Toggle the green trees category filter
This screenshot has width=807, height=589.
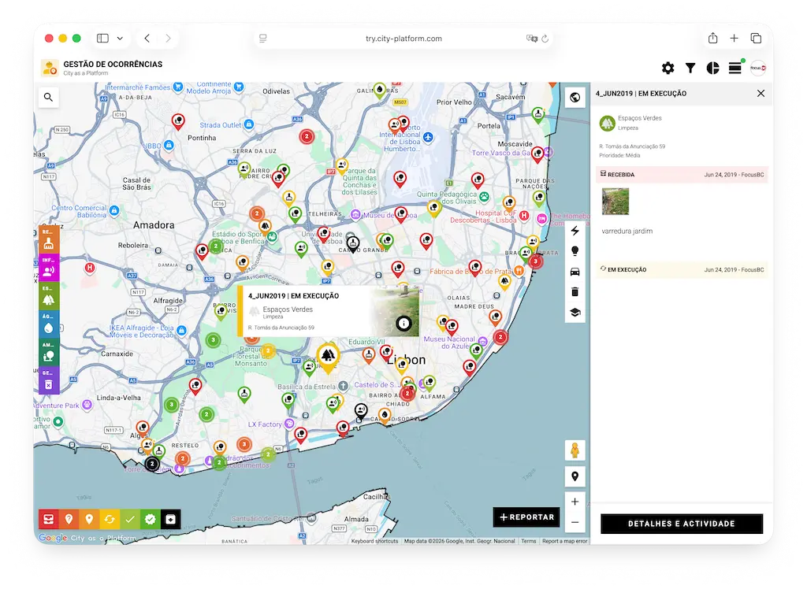[49, 297]
